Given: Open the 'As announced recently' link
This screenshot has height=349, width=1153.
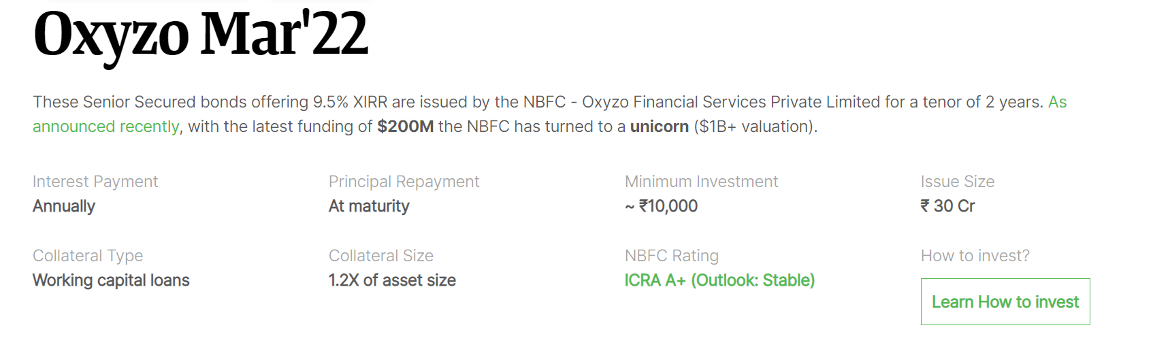Looking at the screenshot, I should pos(106,127).
